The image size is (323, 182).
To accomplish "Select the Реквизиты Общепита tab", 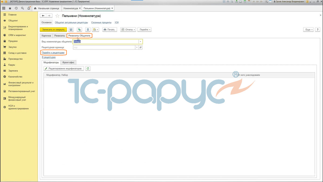I will (x=79, y=36).
